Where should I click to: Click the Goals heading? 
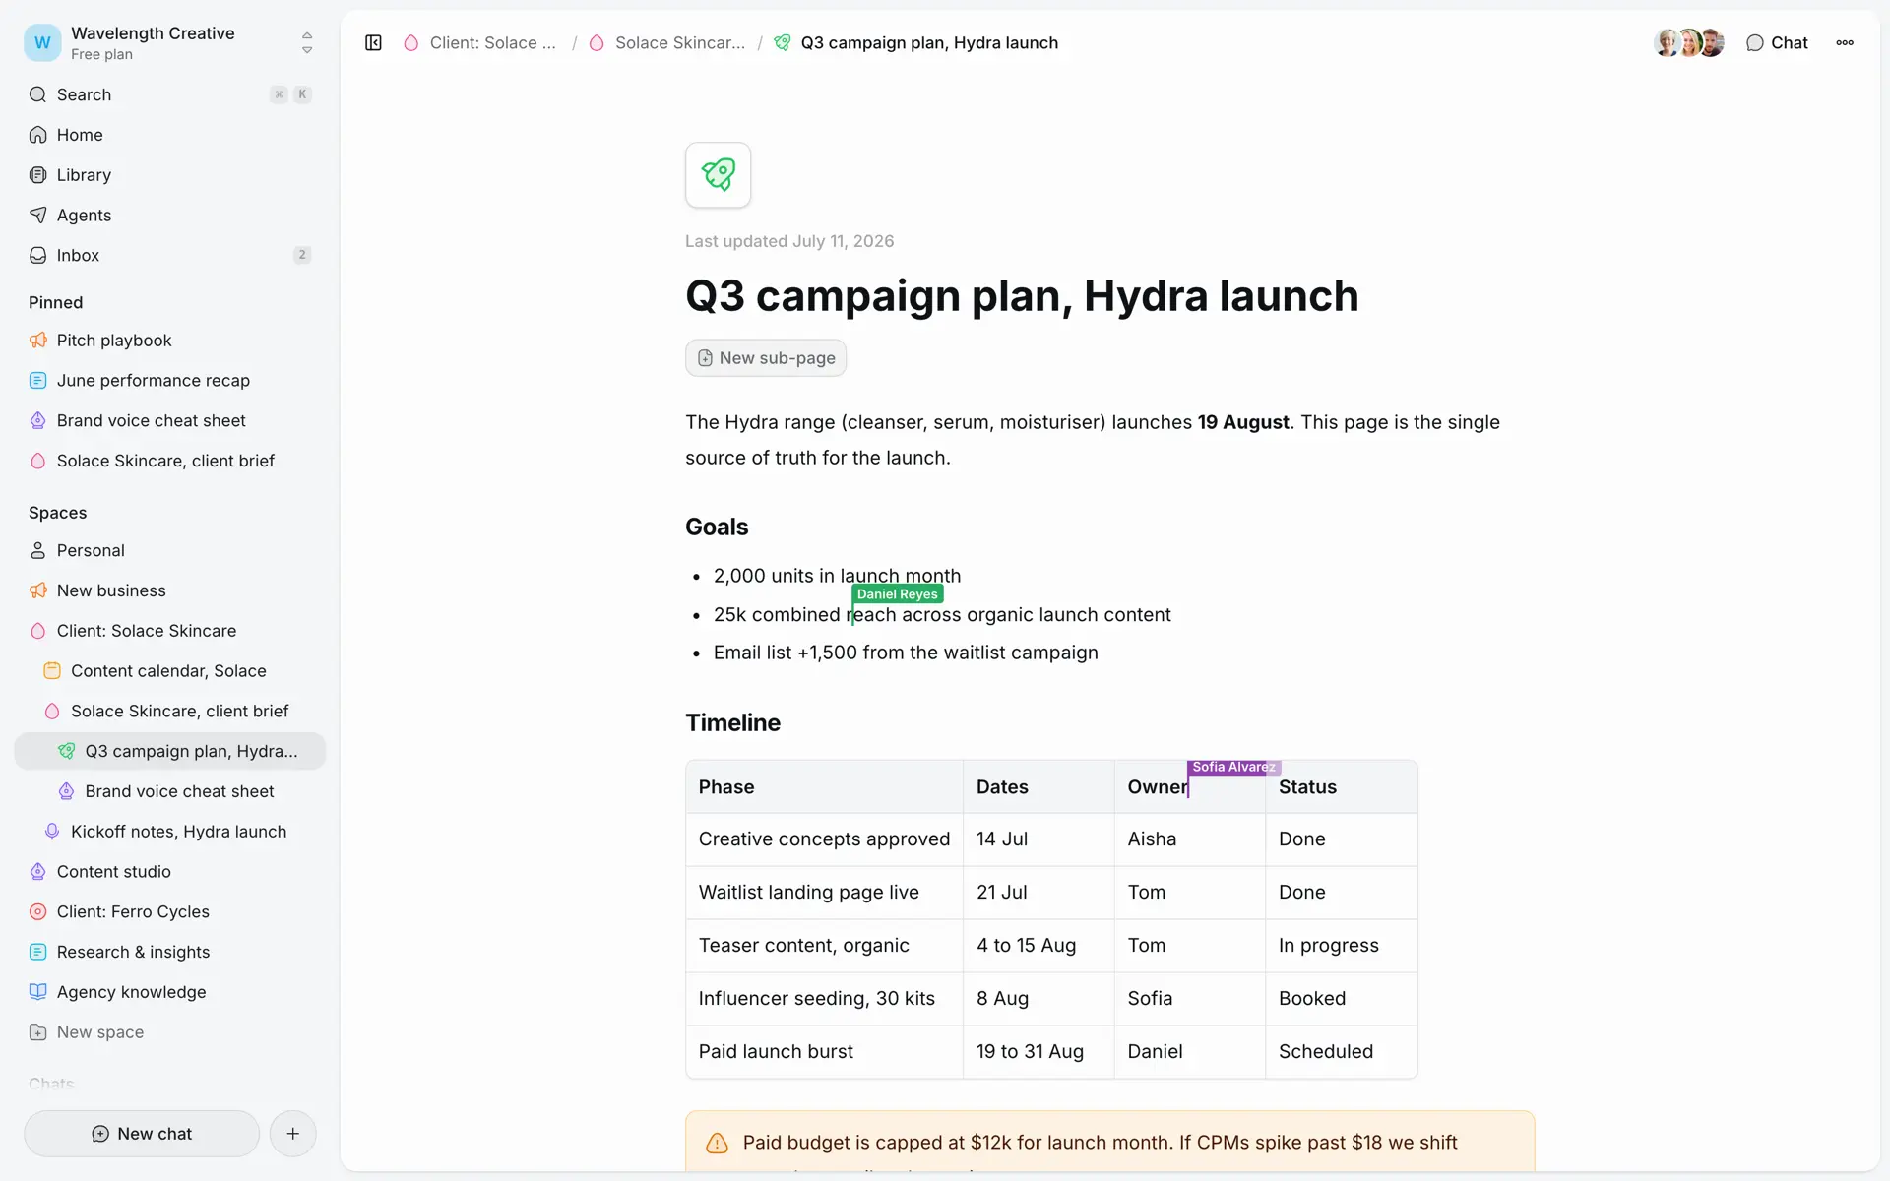pos(717,528)
